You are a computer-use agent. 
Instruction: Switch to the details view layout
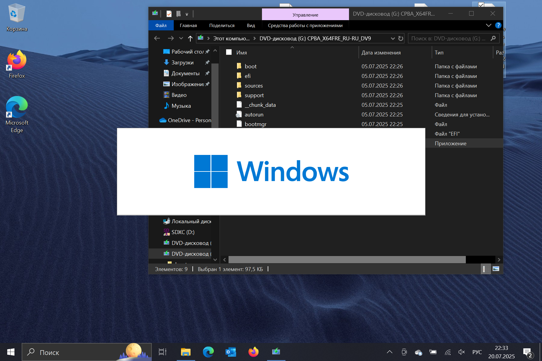(x=485, y=269)
